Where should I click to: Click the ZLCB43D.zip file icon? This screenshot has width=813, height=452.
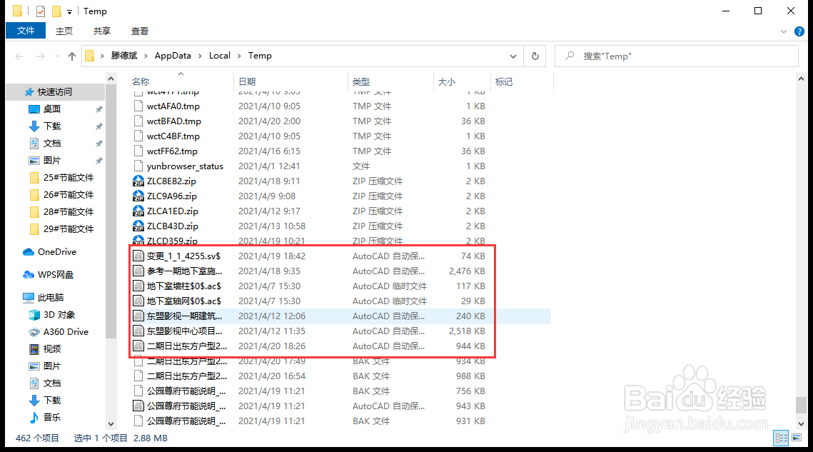(138, 226)
